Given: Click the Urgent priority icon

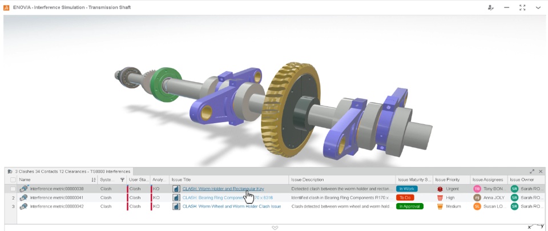Looking at the screenshot, I should click(x=440, y=189).
